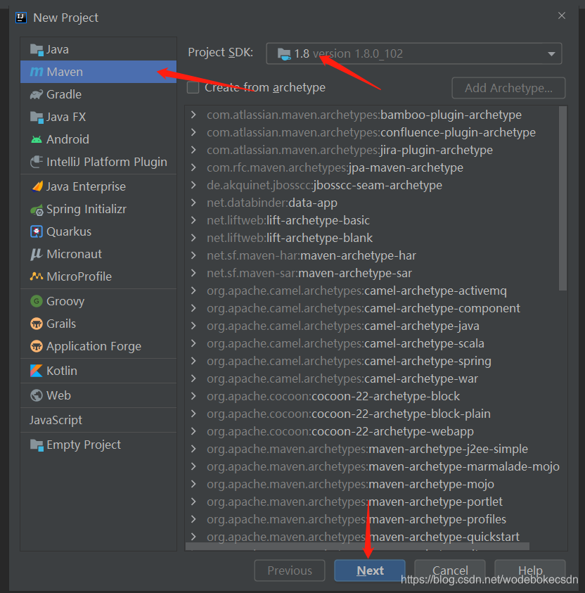
Task: Click Add Archetype... button
Action: tap(508, 88)
